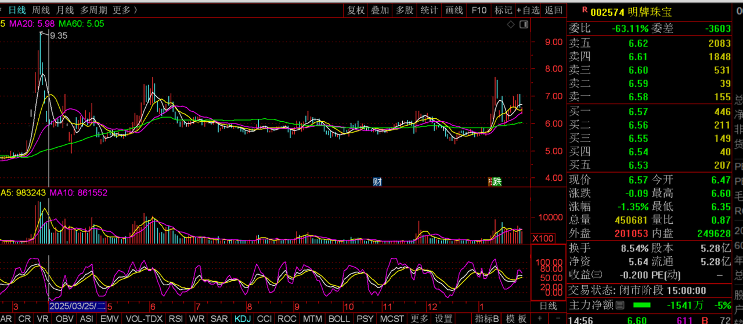Click the red R badge beside stock code
Viewport: 743px width, 324px height.
(585, 10)
